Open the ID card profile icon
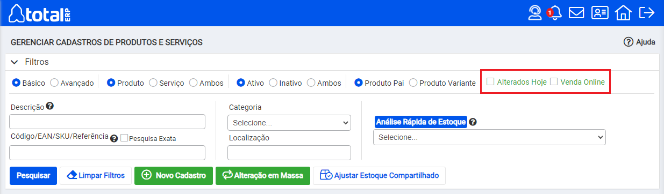The width and height of the screenshot is (664, 194). (x=599, y=13)
